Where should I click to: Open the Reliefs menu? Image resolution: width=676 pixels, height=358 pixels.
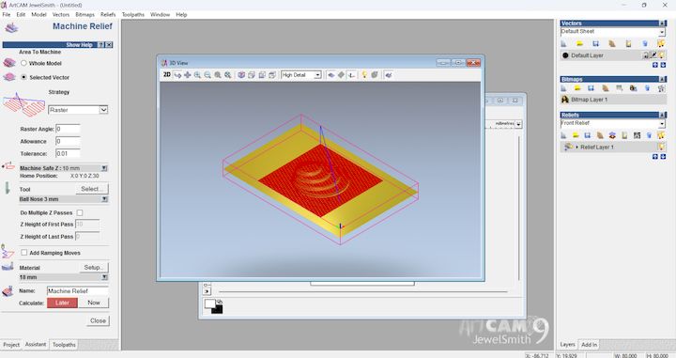pos(108,14)
